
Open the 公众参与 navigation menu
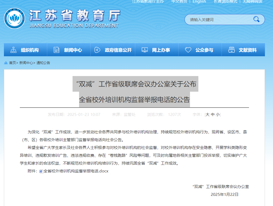coord(204,50)
